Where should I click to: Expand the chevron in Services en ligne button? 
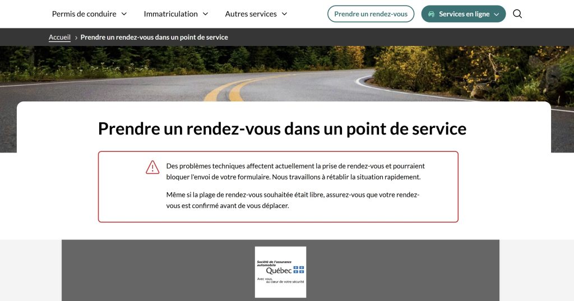497,14
